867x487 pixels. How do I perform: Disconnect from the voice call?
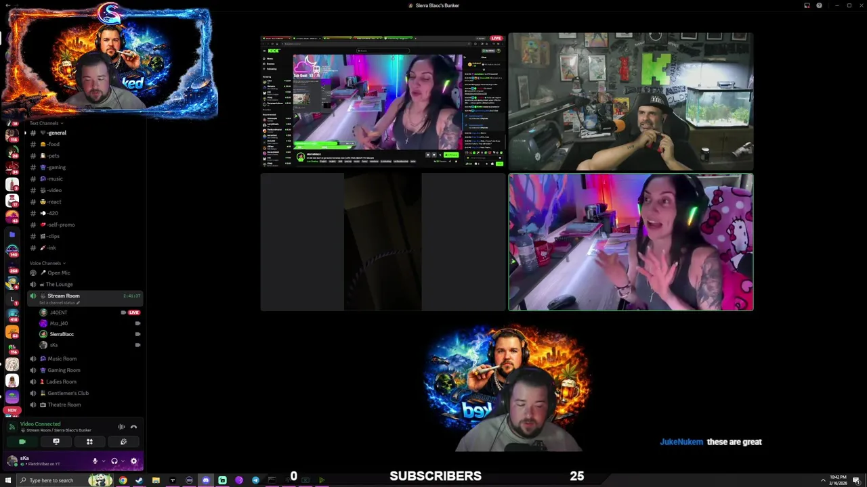click(x=133, y=427)
